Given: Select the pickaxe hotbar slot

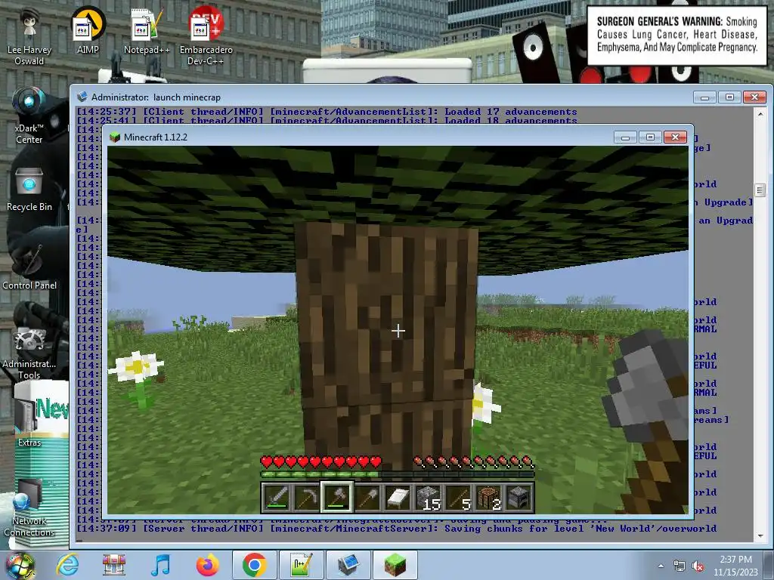Looking at the screenshot, I should click(x=306, y=497).
